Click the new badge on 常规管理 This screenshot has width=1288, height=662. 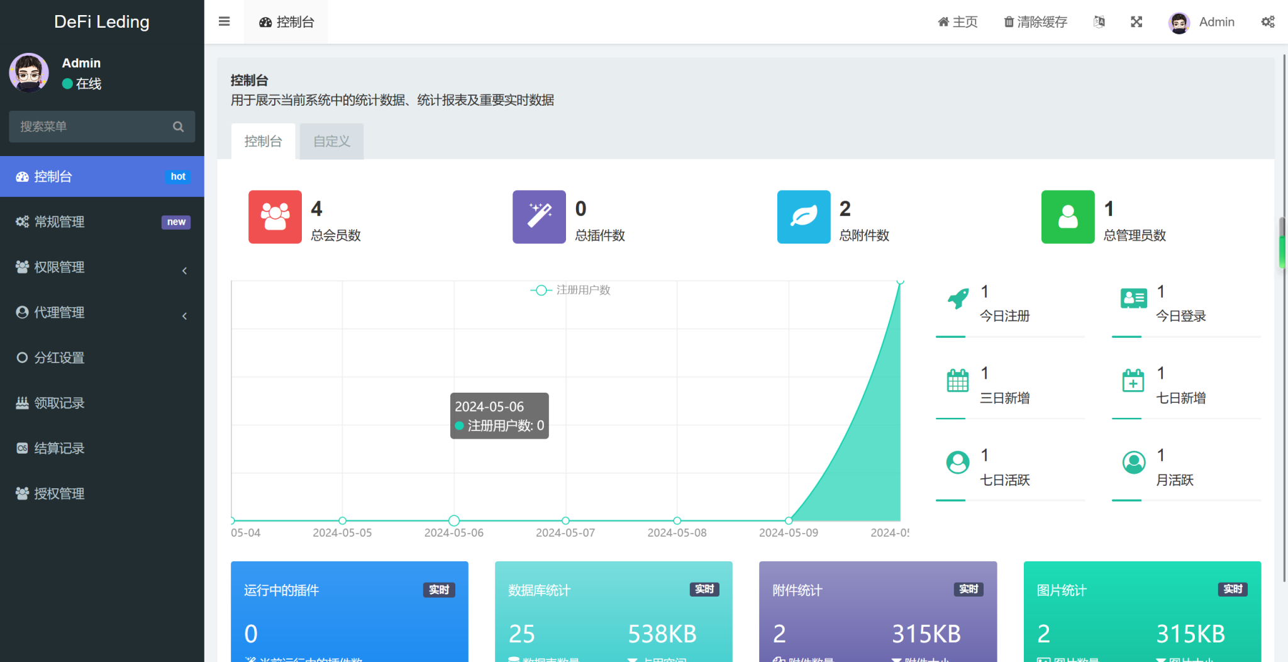coord(176,222)
